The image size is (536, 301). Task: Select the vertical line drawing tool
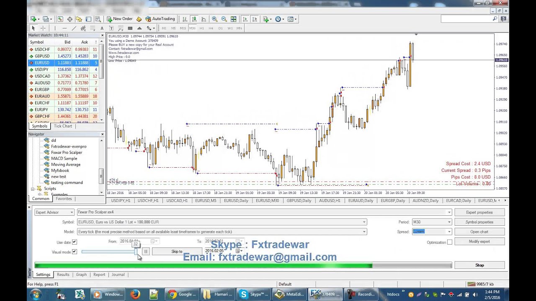[x=54, y=28]
